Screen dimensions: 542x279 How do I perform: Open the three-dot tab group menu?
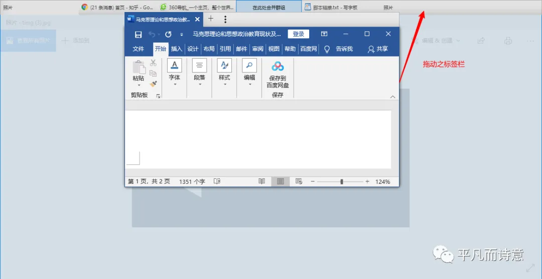[225, 19]
